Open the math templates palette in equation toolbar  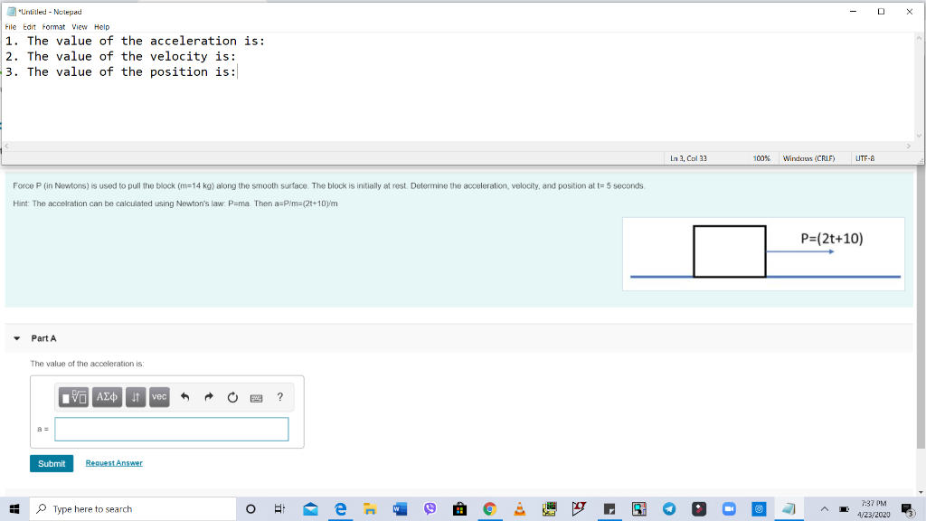coord(74,397)
